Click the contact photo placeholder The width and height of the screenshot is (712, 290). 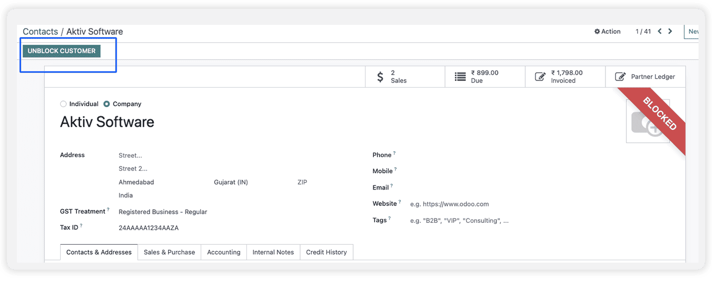pos(648,121)
